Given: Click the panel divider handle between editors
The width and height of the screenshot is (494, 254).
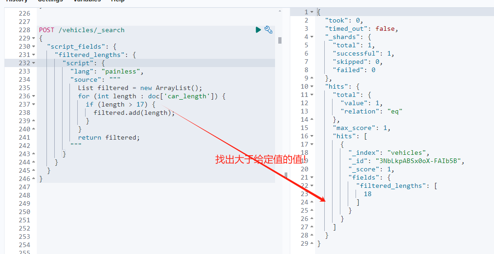Looking at the screenshot, I should [286, 175].
